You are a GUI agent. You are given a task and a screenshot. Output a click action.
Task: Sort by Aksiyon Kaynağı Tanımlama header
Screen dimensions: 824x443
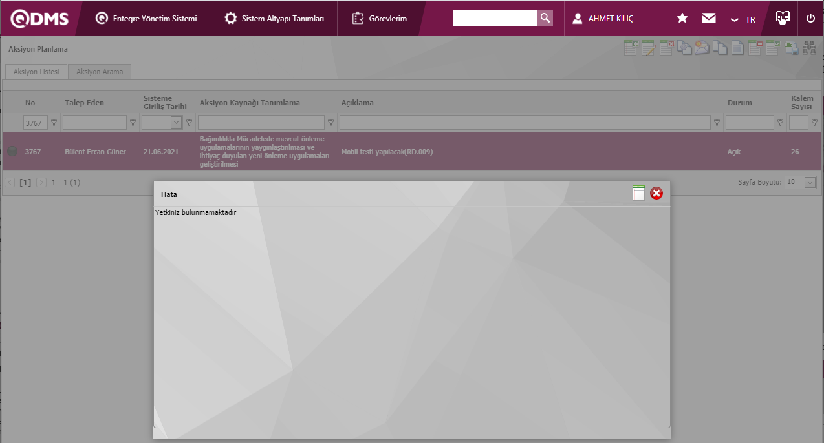coord(250,103)
